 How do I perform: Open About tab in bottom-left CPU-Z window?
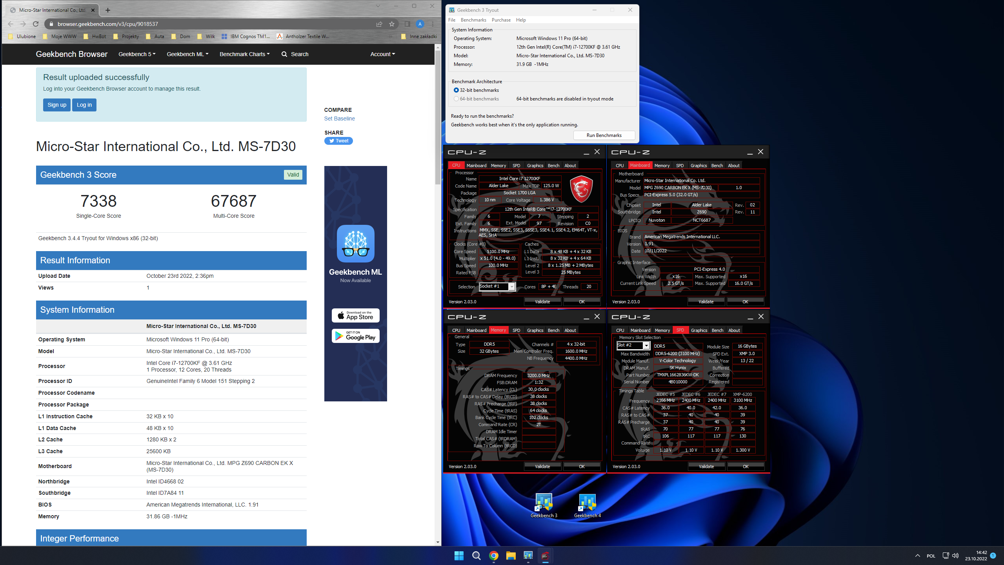[x=570, y=330]
